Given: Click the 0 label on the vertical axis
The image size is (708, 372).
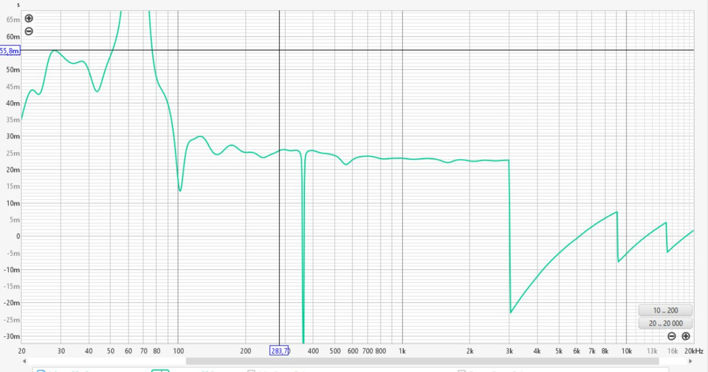Looking at the screenshot, I should click(17, 236).
